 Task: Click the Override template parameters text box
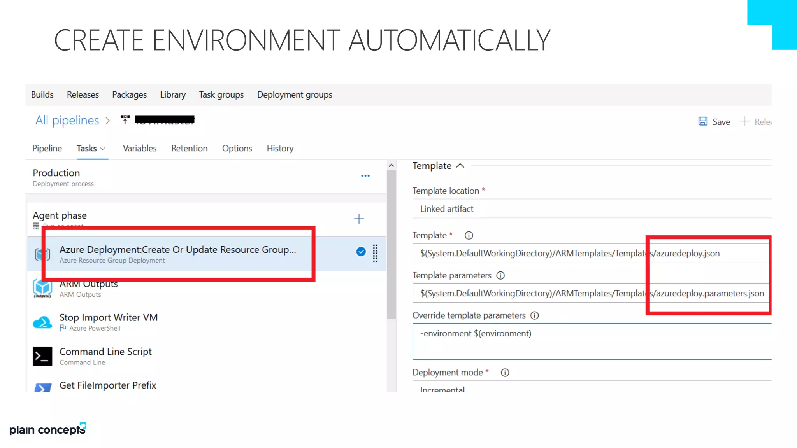pos(592,341)
